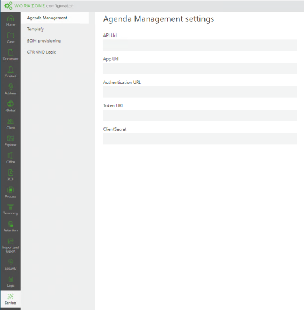Select the Contact icon in sidebar
The height and width of the screenshot is (310, 304).
[x=10, y=70]
